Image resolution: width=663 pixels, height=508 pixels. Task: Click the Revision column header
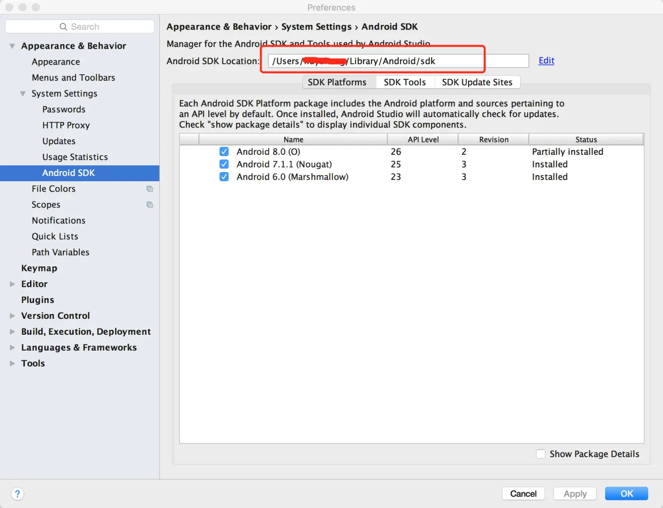pyautogui.click(x=494, y=139)
